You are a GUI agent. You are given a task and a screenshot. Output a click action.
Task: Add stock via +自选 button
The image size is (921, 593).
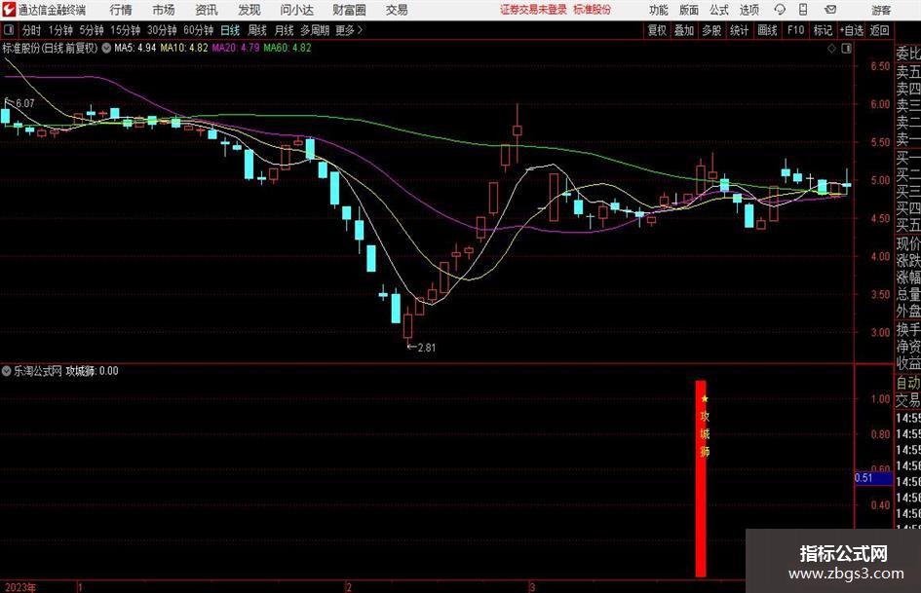coord(852,30)
